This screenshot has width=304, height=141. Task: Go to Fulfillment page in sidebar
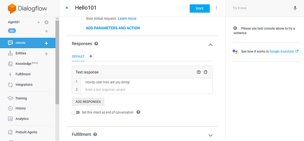pyautogui.click(x=23, y=74)
